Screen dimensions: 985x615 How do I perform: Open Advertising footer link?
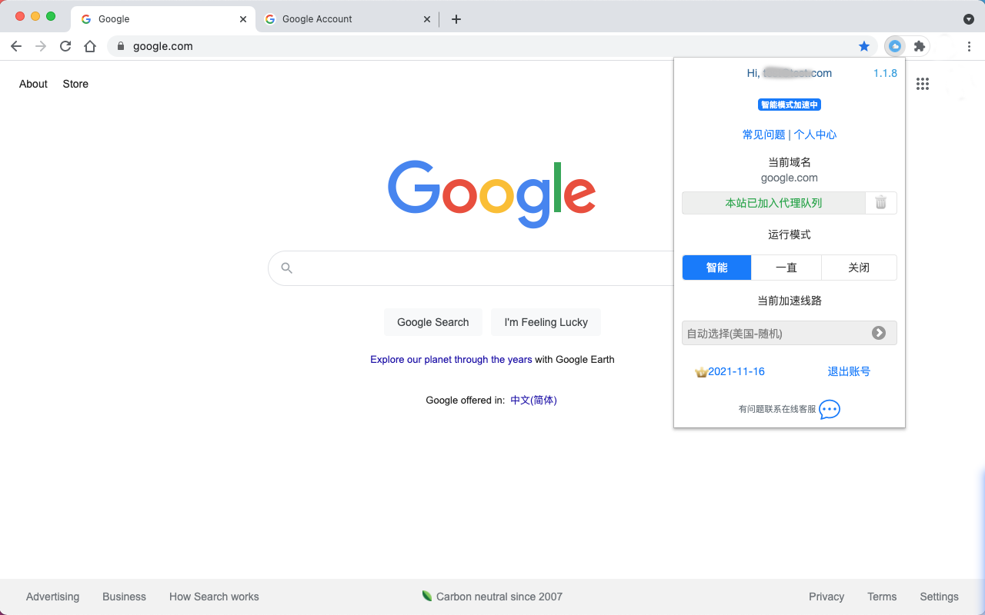tap(52, 597)
